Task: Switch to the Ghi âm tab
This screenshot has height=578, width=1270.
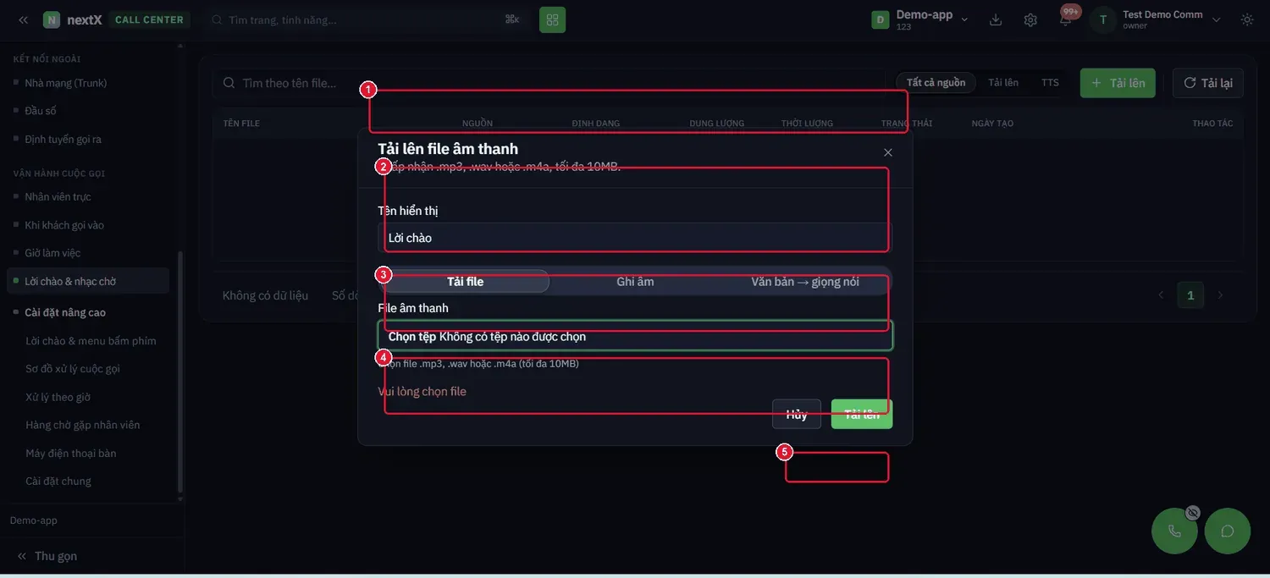Action: click(635, 282)
